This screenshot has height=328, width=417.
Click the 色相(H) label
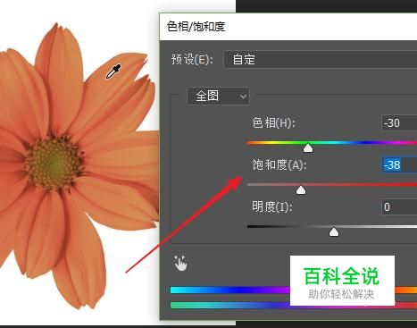[x=273, y=122]
